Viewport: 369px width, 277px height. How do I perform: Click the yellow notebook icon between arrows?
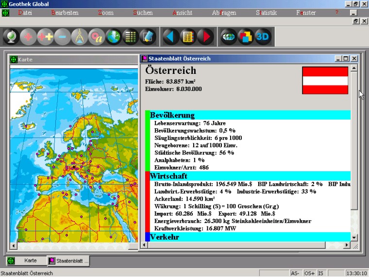[x=187, y=37]
